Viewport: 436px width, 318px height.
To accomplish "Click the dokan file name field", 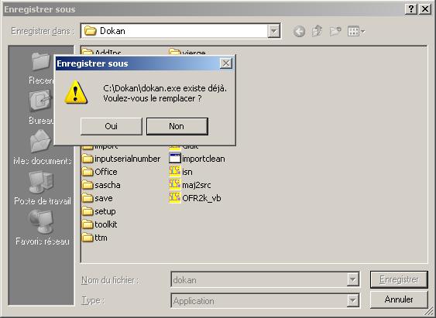I will [x=264, y=279].
